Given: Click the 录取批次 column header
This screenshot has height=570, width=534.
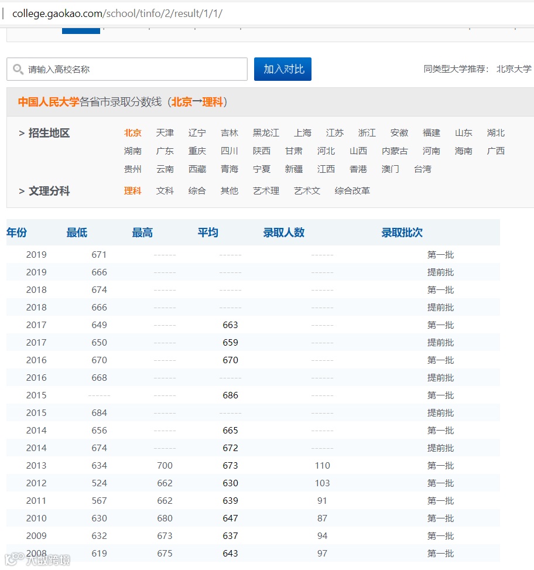Looking at the screenshot, I should click(x=402, y=233).
